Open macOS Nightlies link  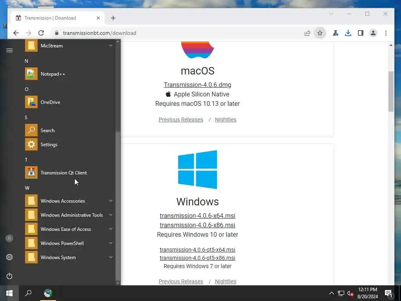(x=226, y=120)
